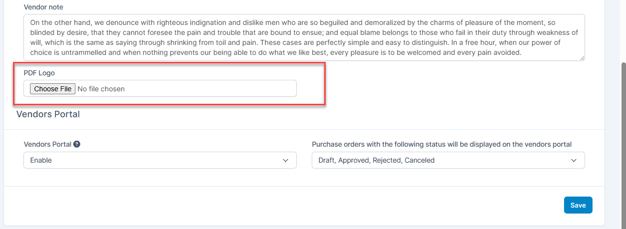Screen dimensions: 626x229
Task: Click the Vendors Portal help question-mark icon
Action: [77, 144]
